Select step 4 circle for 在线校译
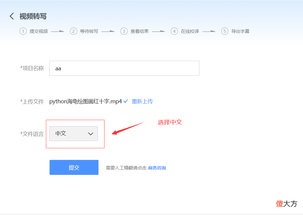The width and height of the screenshot is (303, 215). click(174, 31)
